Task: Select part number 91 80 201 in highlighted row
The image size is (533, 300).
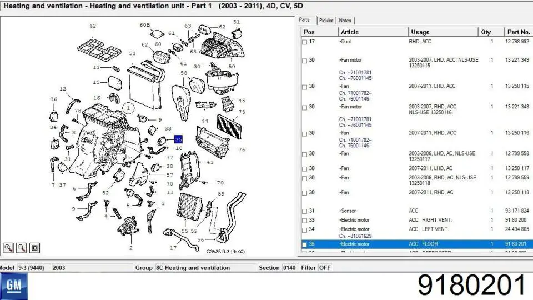Action: 516,244
